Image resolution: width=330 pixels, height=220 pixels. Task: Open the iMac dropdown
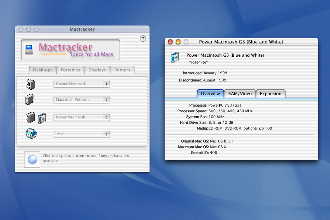82,134
